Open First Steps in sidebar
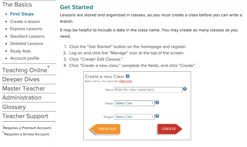Image resolution: width=247 pixels, height=147 pixels. pyautogui.click(x=22, y=14)
